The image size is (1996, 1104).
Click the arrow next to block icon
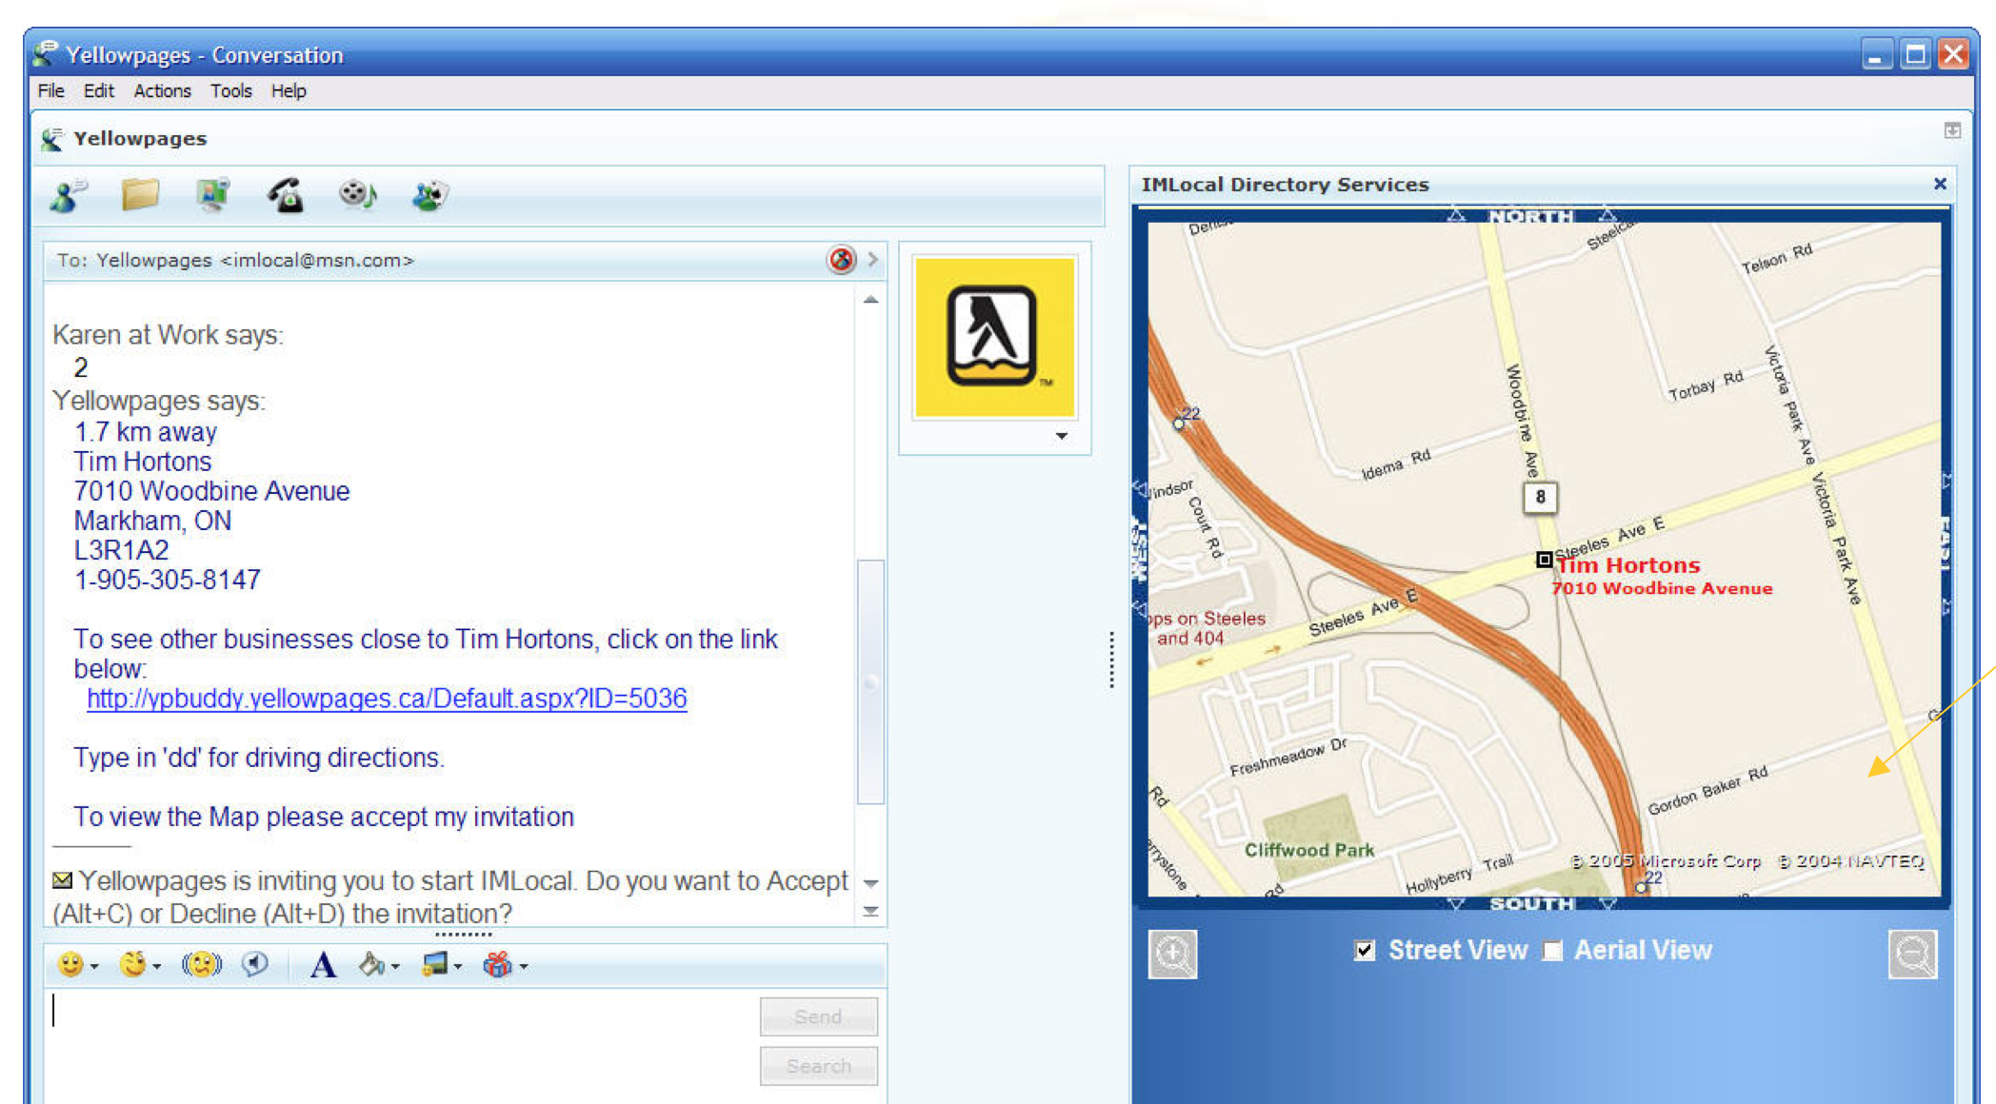pyautogui.click(x=872, y=260)
